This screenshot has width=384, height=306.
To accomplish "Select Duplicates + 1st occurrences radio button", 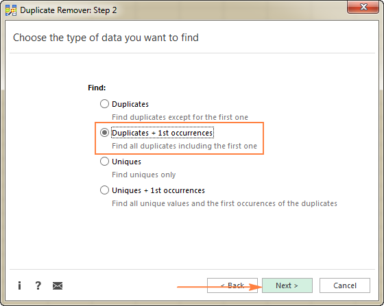I will (x=104, y=133).
